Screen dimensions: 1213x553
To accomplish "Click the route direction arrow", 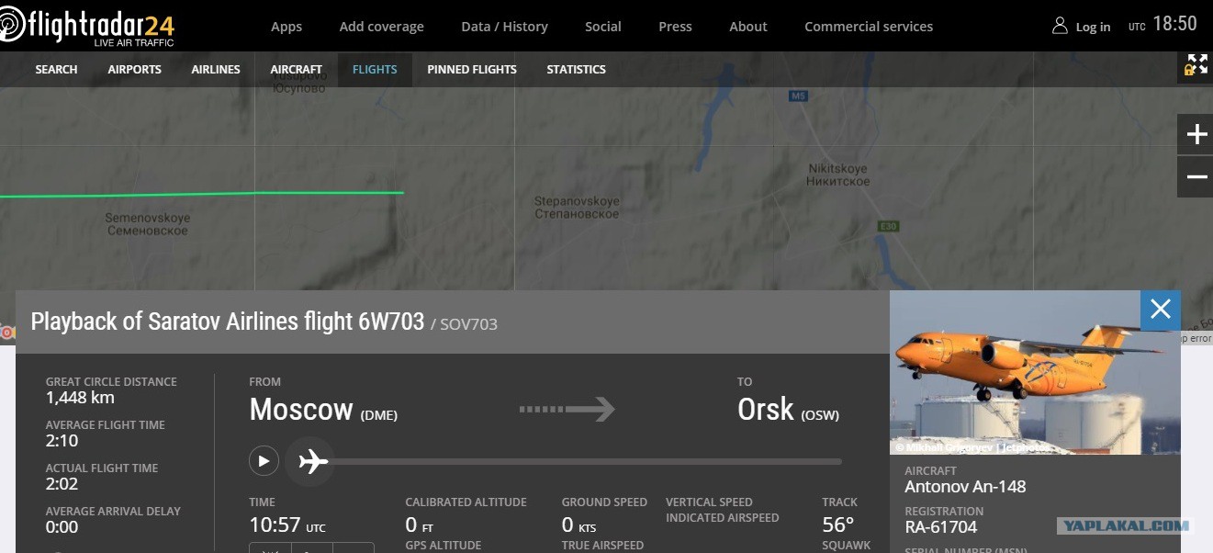I will click(567, 409).
